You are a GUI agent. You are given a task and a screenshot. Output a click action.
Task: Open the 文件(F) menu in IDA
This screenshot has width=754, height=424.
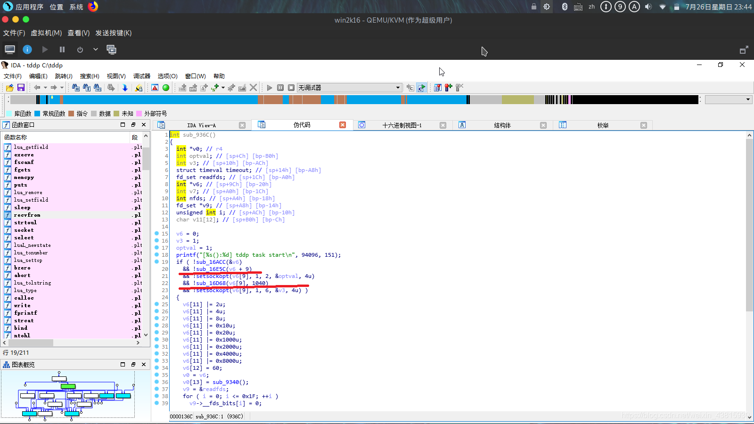click(13, 76)
